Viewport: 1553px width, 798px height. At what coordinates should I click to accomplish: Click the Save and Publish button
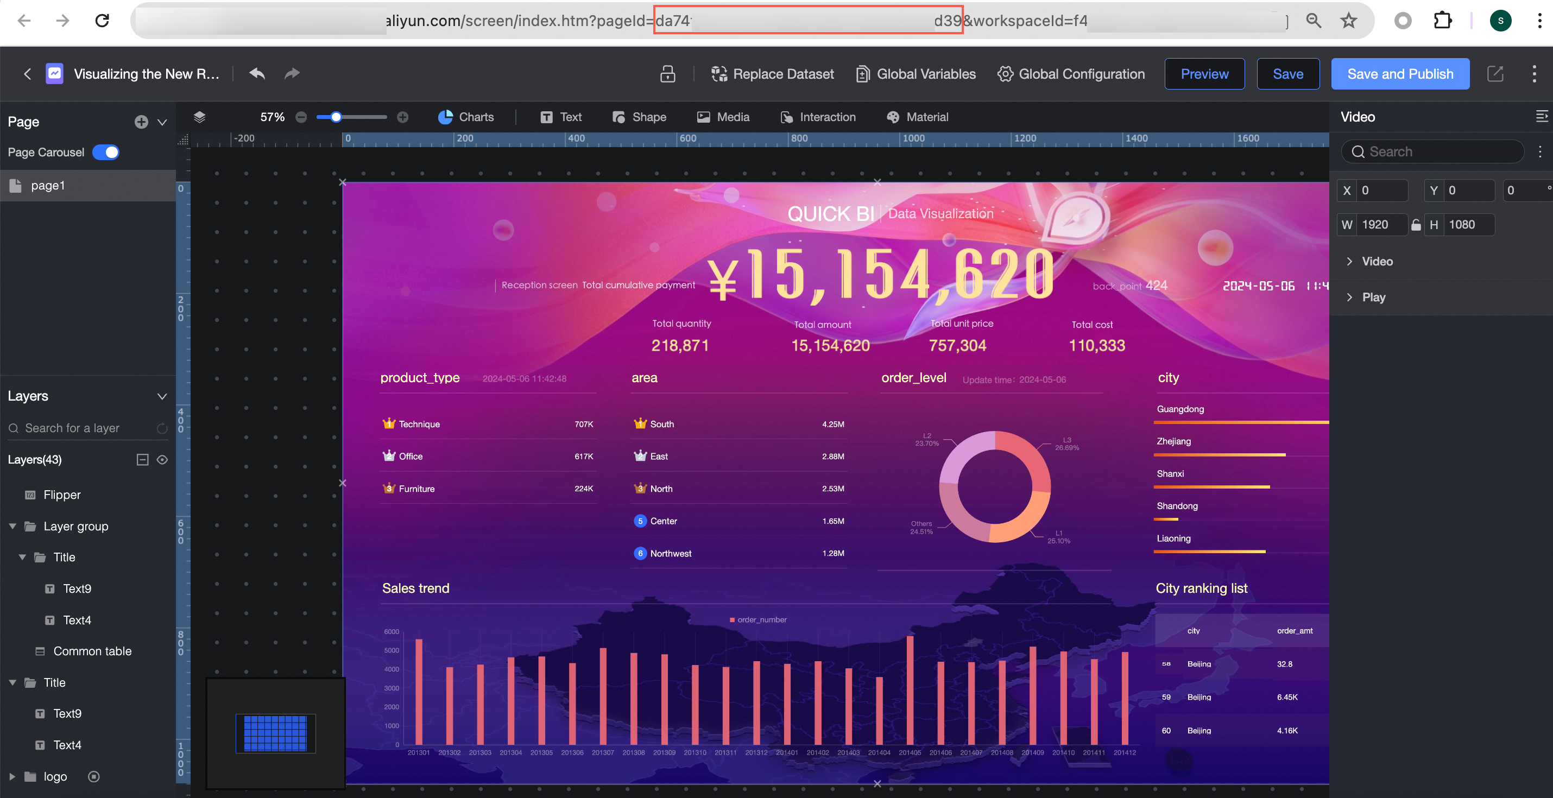(1400, 73)
